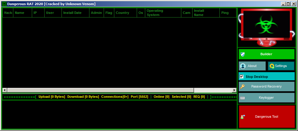Click the horizontal scrollbar thumb
This screenshot has width=298, height=131.
coord(100,90)
